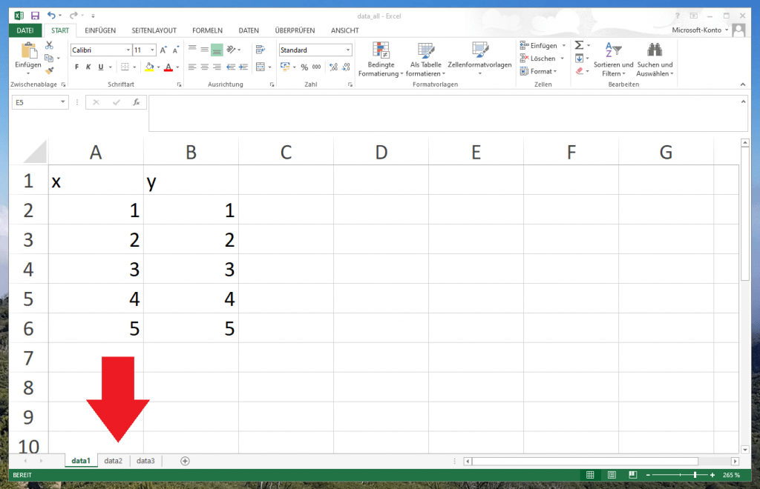Screen dimensions: 760x489
Task: Switch to the data2 worksheet tab
Action: point(113,460)
